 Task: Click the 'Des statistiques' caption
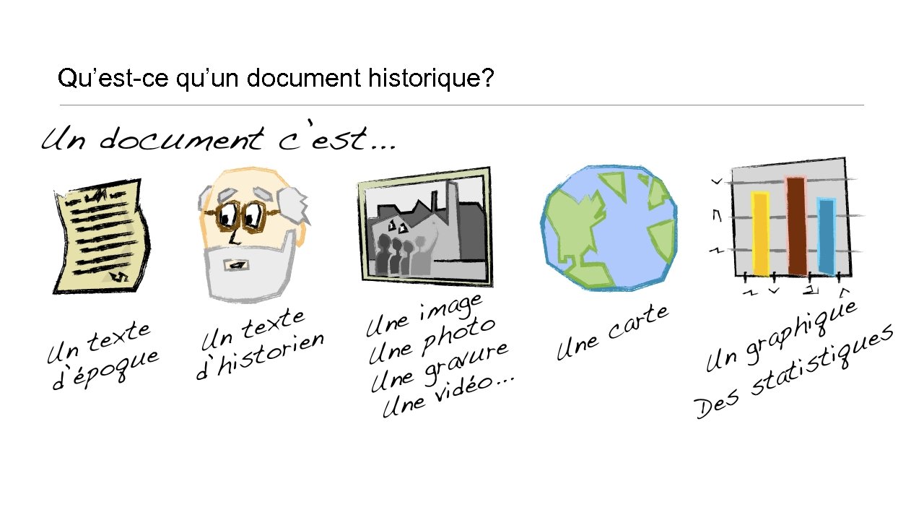pyautogui.click(x=794, y=373)
